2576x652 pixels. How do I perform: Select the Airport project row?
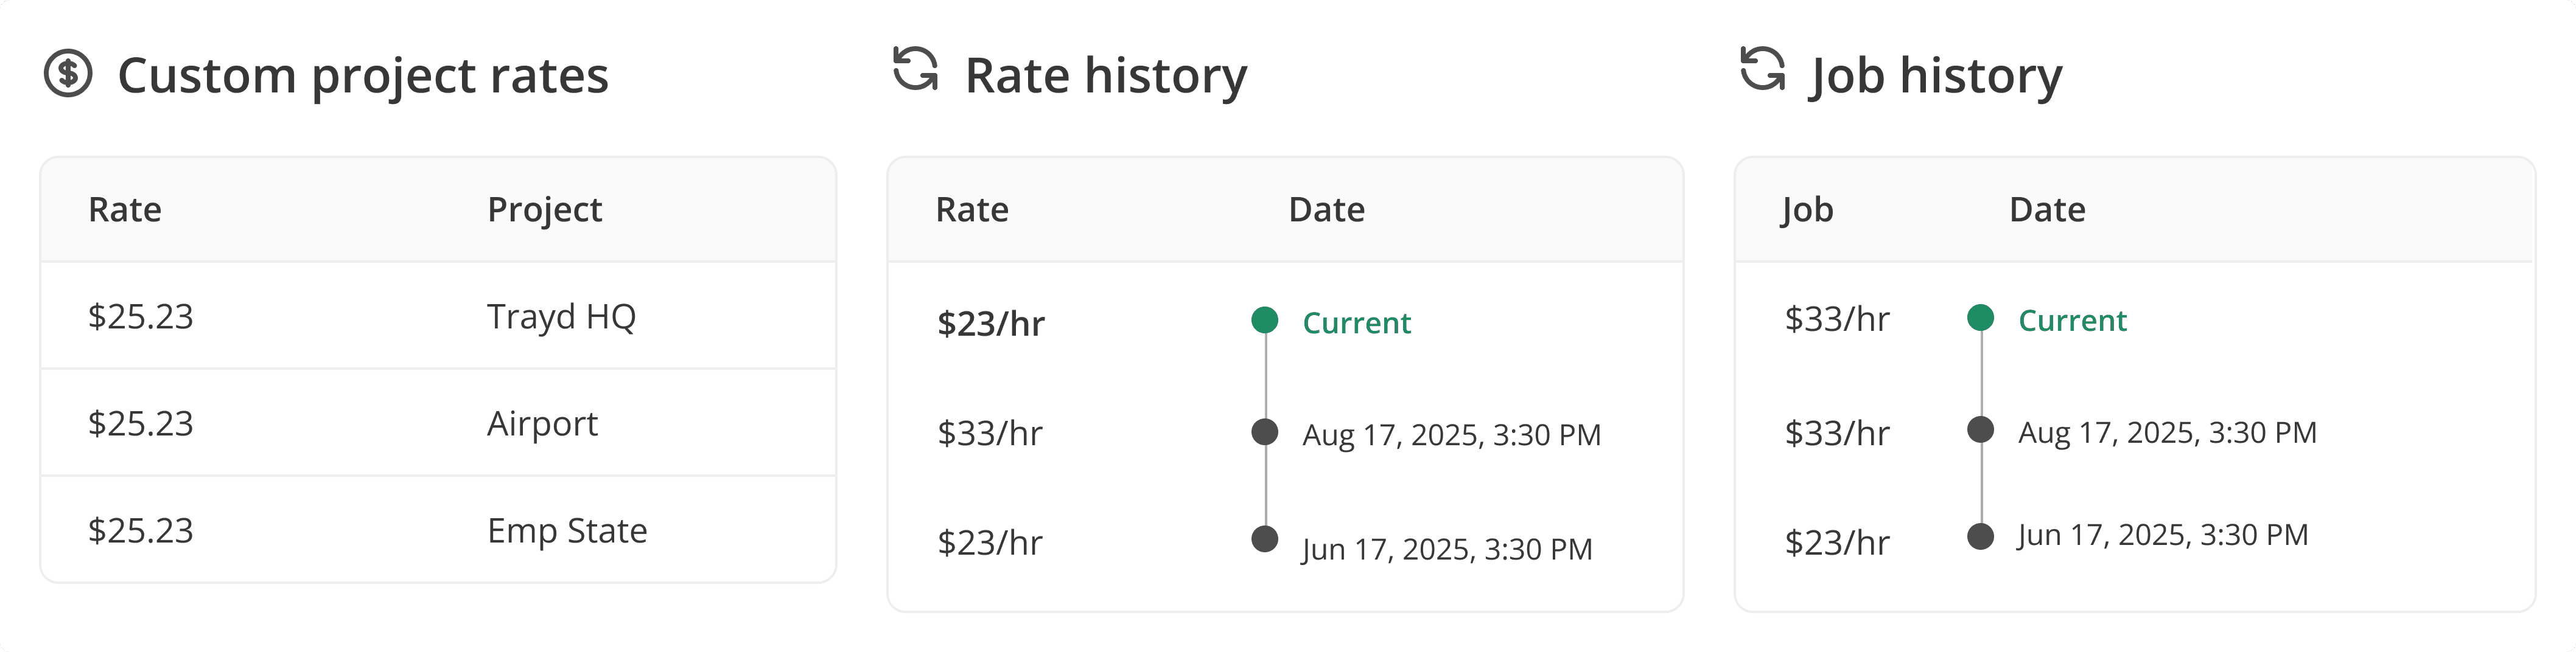point(438,423)
